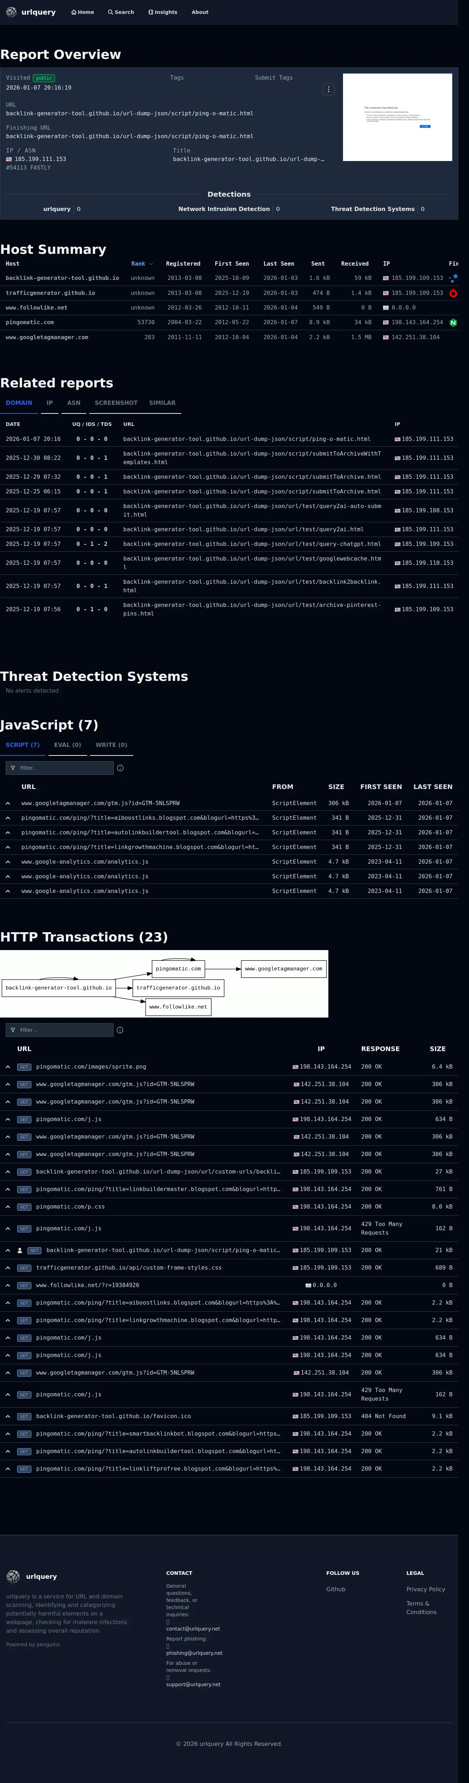Click the JavaScript Filter input field
Image resolution: width=469 pixels, height=1783 pixels.
[60, 768]
